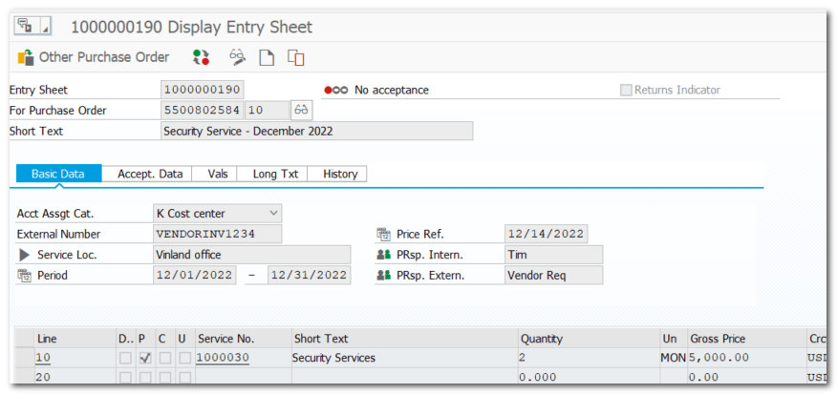
Task: Click the Create Entry Sheet page icon
Action: coord(268,57)
